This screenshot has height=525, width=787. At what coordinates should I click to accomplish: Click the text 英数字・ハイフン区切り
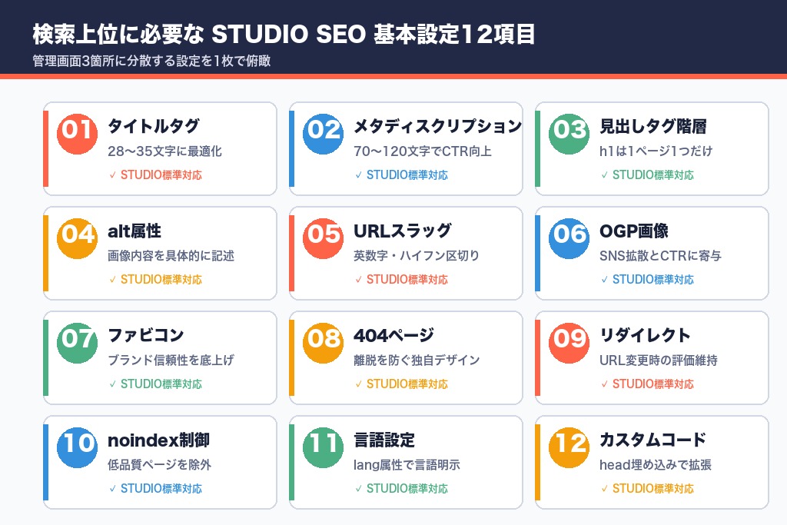pos(417,255)
